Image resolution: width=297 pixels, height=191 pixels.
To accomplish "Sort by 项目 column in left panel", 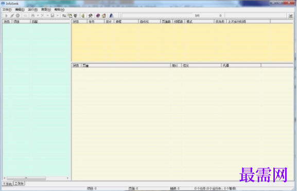I will 21,22.
